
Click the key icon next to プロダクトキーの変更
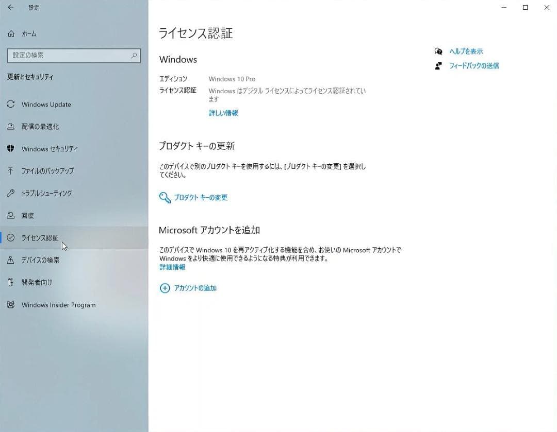[165, 197]
